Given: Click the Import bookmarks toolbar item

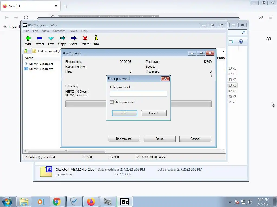Looking at the screenshot, I should (11, 27).
